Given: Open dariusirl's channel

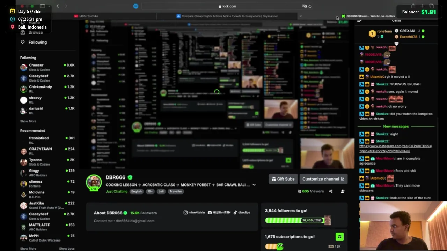Looking at the screenshot, I should click(x=47, y=111).
